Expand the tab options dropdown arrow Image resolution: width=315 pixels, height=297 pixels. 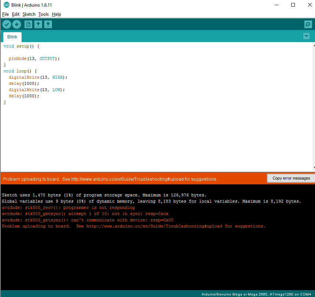point(306,36)
